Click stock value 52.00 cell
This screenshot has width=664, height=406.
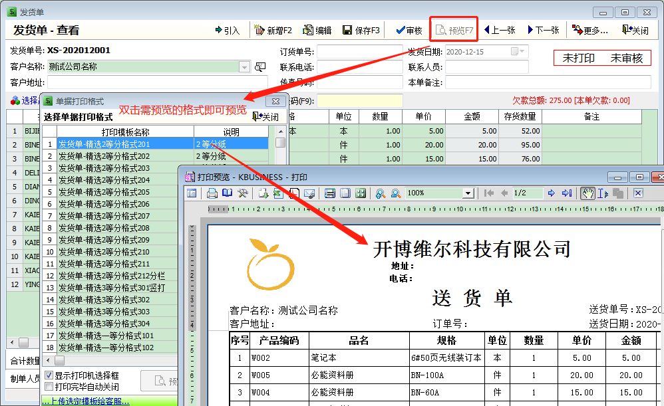point(520,131)
